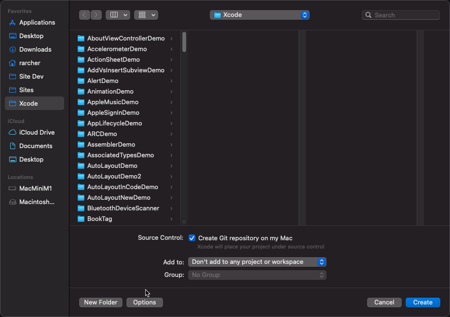This screenshot has height=317, width=450.
Task: Go back with the left arrow button
Action: tap(84, 15)
